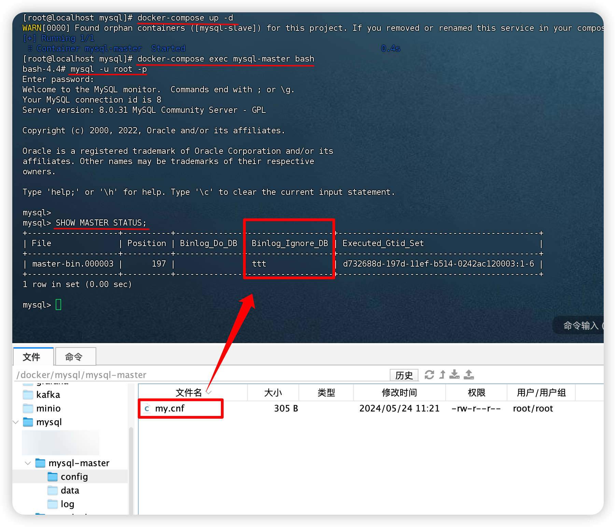Screen dimensions: 616x527
Task: Click the Position value 197 in terminal
Action: [x=159, y=263]
